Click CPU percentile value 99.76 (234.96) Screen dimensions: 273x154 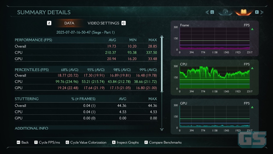[67, 82]
